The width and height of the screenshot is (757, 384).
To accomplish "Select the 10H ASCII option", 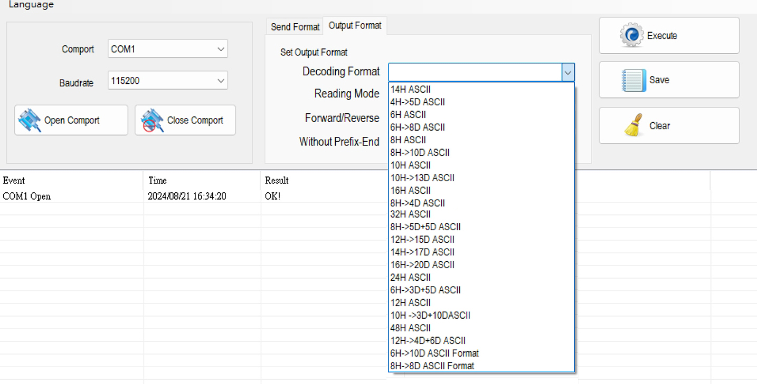I will pyautogui.click(x=481, y=165).
